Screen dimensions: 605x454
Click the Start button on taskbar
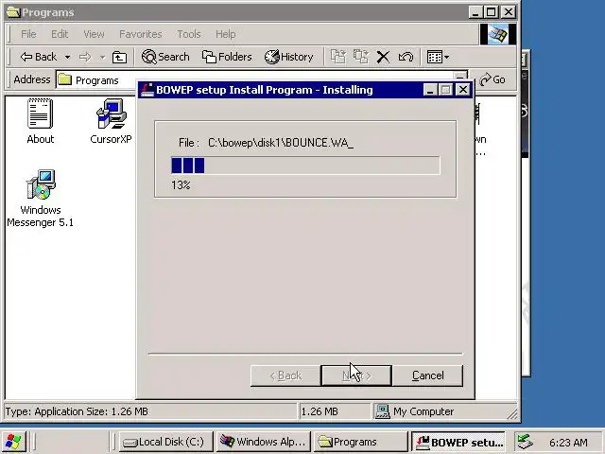click(14, 442)
